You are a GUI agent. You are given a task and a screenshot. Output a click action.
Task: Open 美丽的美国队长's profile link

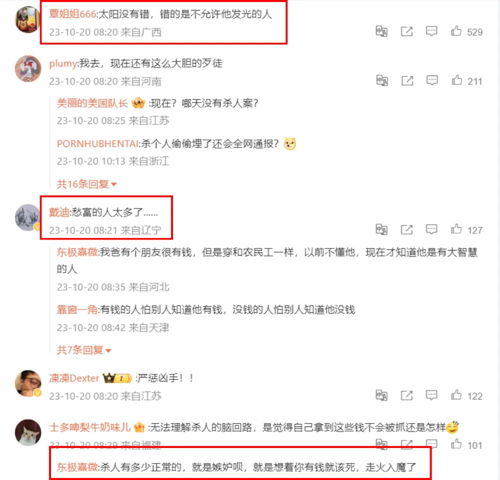(92, 103)
